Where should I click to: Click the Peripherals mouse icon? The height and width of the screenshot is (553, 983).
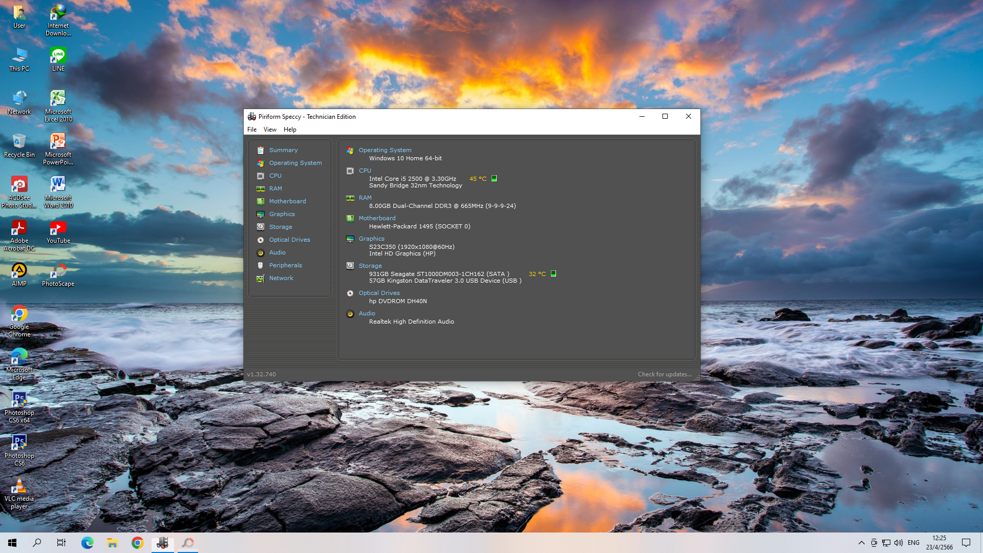coord(261,265)
